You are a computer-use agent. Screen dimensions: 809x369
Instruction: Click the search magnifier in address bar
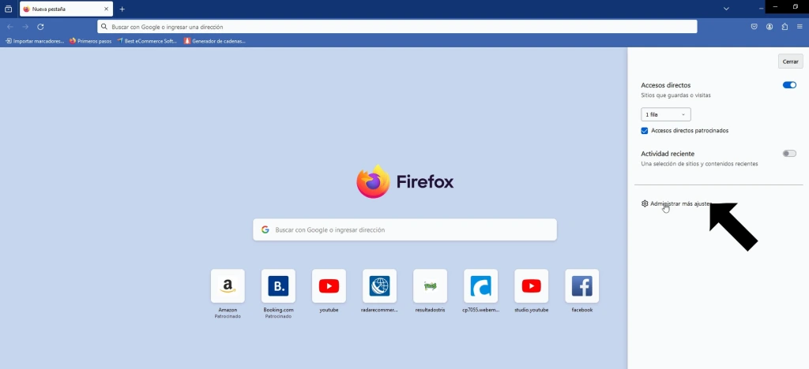104,27
